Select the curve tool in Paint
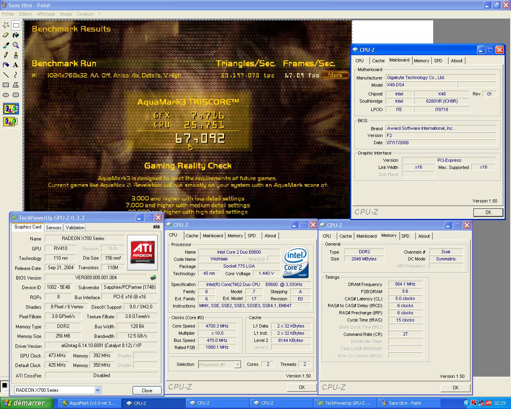 tap(16, 75)
